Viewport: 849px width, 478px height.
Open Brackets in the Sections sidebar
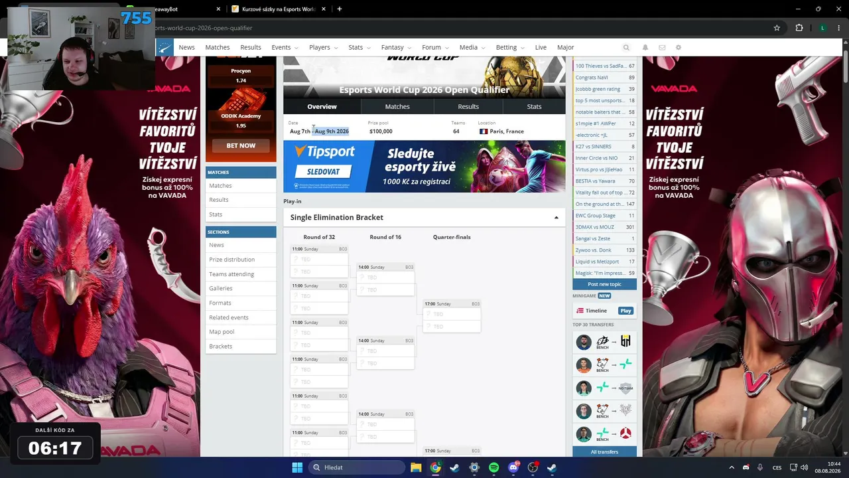tap(241, 347)
